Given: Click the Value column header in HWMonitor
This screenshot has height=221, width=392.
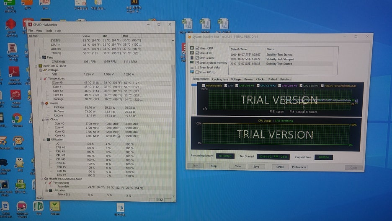Looking at the screenshot, I should pyautogui.click(x=91, y=36).
